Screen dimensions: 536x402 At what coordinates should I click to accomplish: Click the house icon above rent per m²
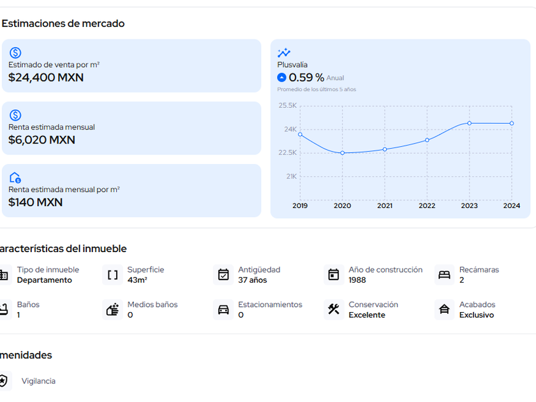tap(15, 177)
